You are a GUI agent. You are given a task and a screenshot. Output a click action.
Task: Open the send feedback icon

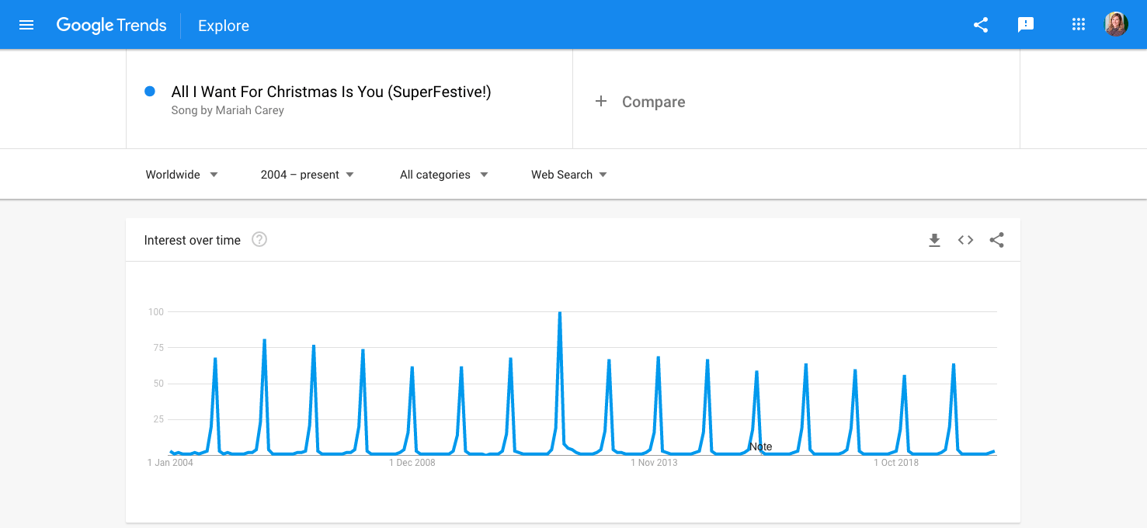click(1026, 25)
